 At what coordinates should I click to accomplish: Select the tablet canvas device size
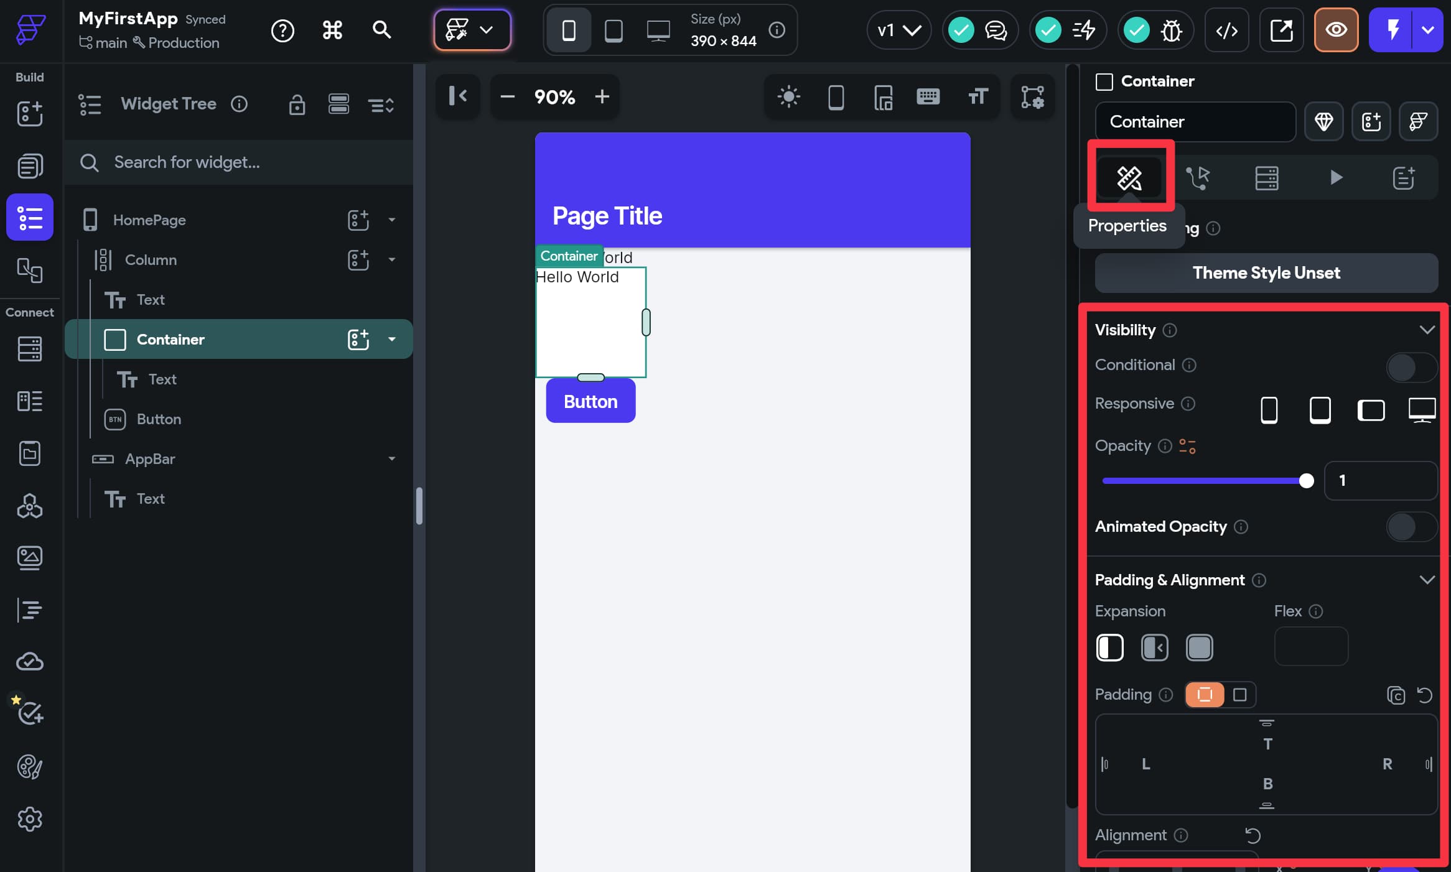614,30
